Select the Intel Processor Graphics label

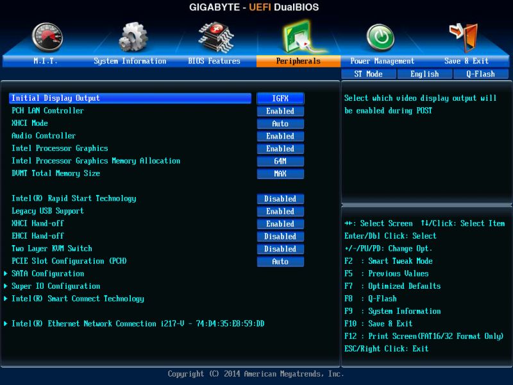pyautogui.click(x=60, y=148)
